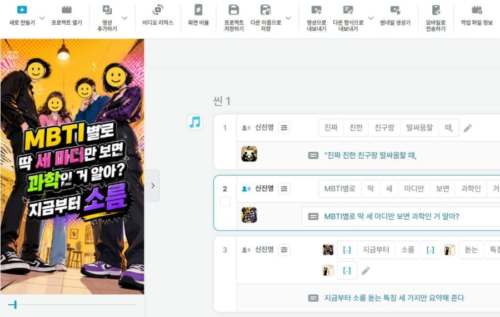Select the word chip 돋는 in clip 3

471,250
